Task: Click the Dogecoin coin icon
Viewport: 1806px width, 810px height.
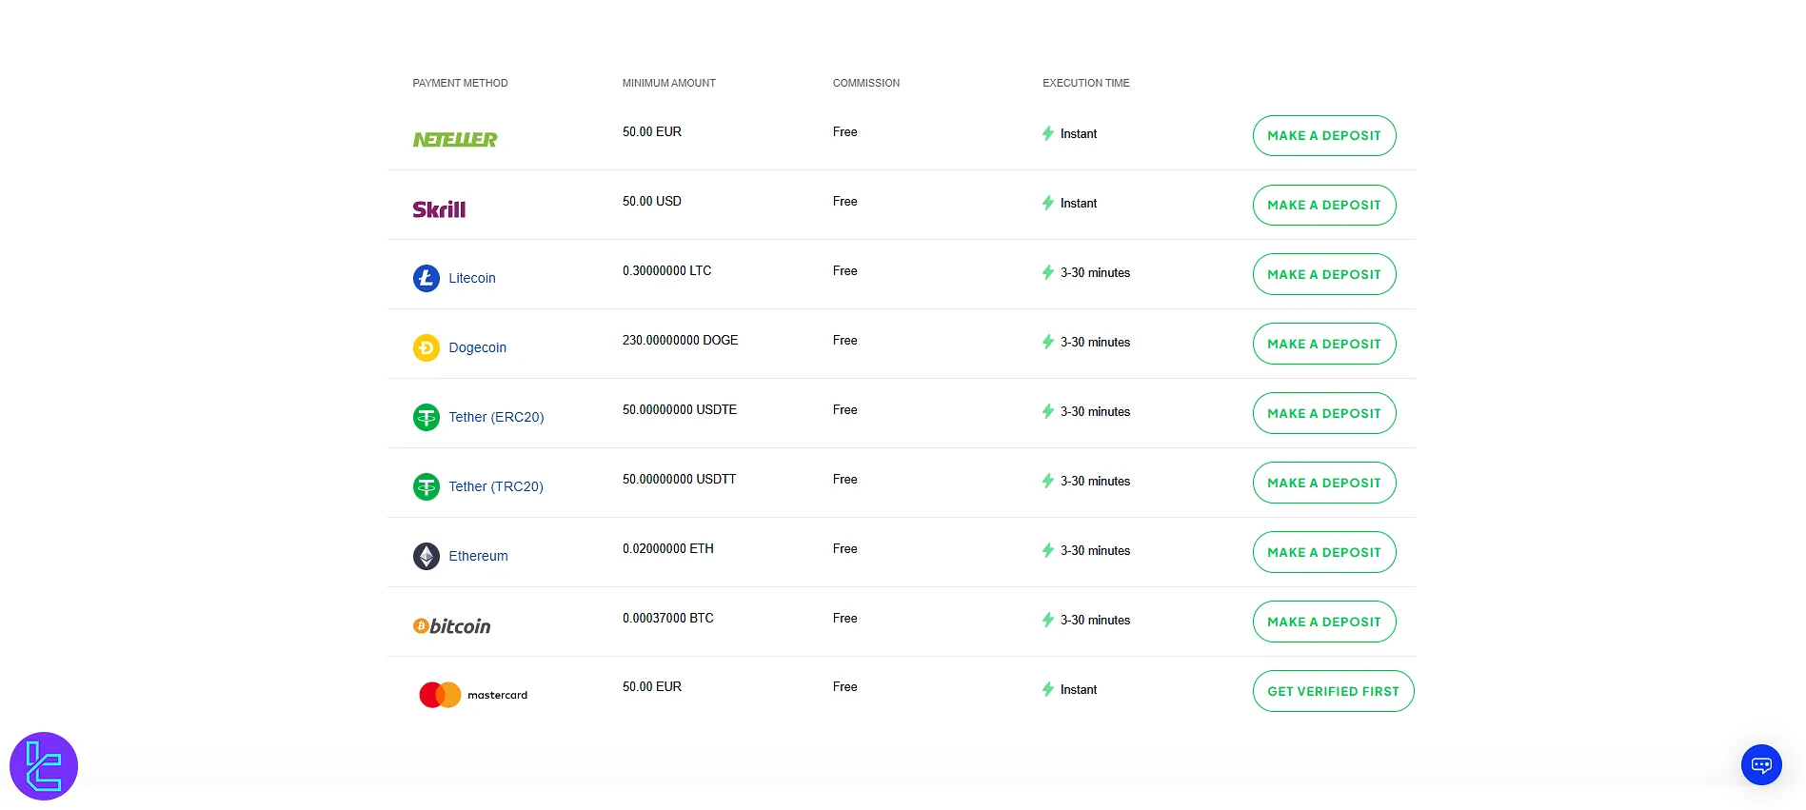Action: pos(427,347)
